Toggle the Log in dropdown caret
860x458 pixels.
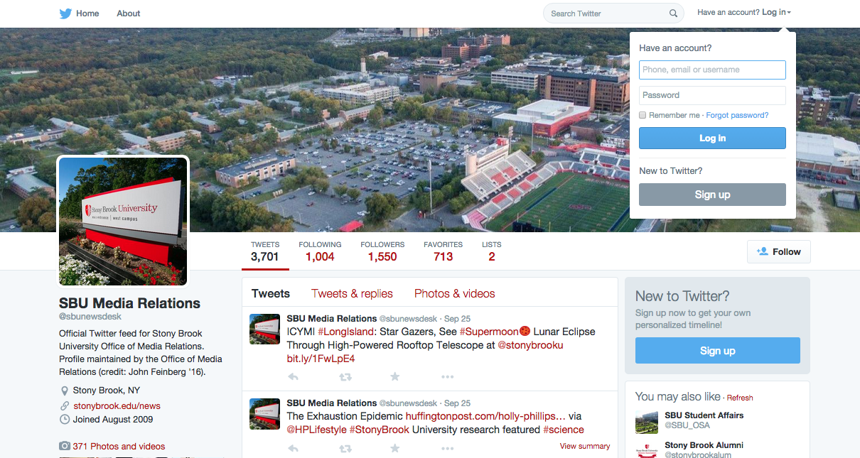coord(789,13)
